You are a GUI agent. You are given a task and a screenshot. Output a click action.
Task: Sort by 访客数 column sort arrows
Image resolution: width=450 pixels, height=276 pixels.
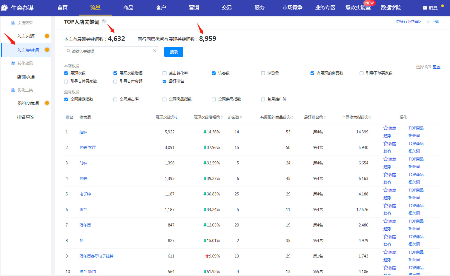(x=241, y=117)
